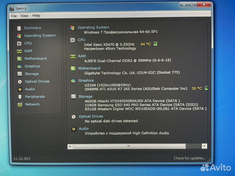Viewport: 235px width, 176px height.
Task: Open the Operating System heading link
Action: 93,27
